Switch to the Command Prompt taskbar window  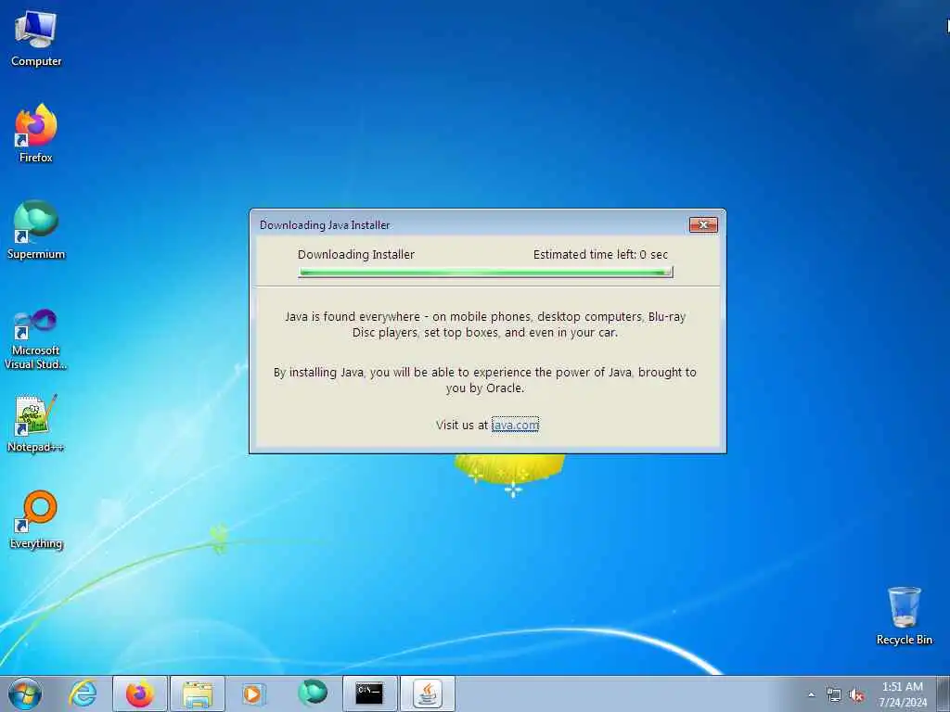coord(370,693)
